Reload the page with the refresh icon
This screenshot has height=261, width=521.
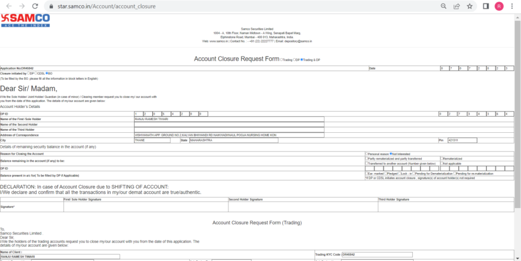(x=35, y=7)
